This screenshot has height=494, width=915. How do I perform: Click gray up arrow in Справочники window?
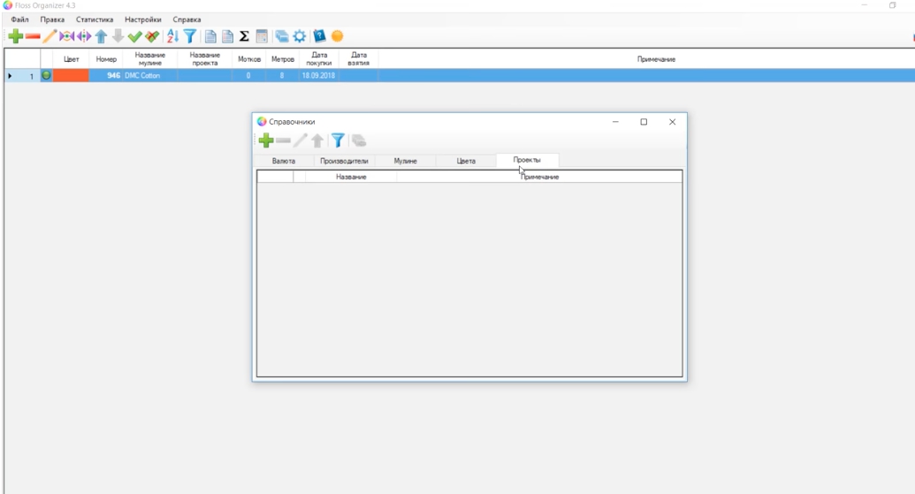pyautogui.click(x=317, y=140)
